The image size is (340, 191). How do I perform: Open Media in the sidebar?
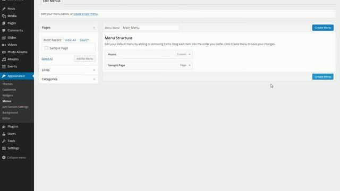(12, 16)
